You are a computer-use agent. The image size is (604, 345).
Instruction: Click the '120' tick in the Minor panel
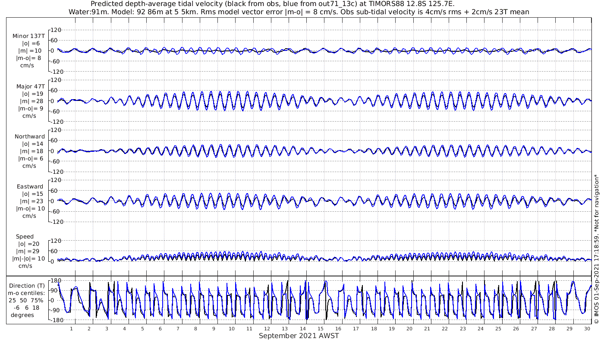pos(57,30)
